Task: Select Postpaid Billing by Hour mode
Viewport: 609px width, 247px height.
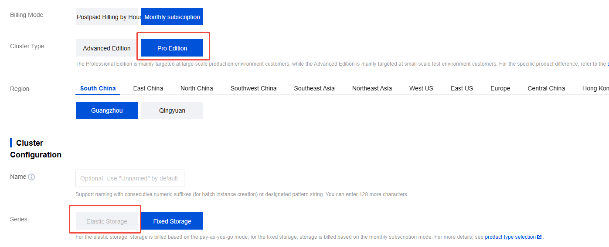Action: click(107, 17)
